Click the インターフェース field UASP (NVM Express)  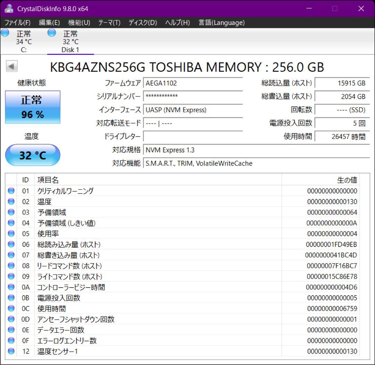pos(193,109)
